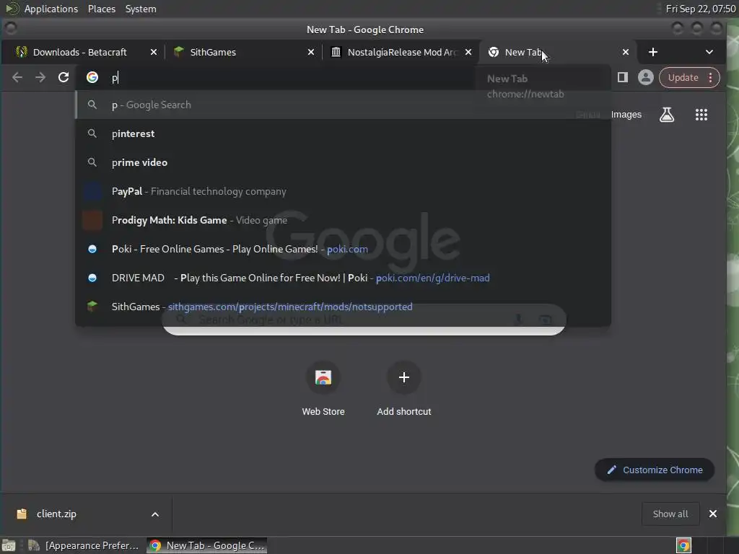The image size is (739, 554).
Task: Select the 'pinterest' suggestion
Action: tap(343, 133)
